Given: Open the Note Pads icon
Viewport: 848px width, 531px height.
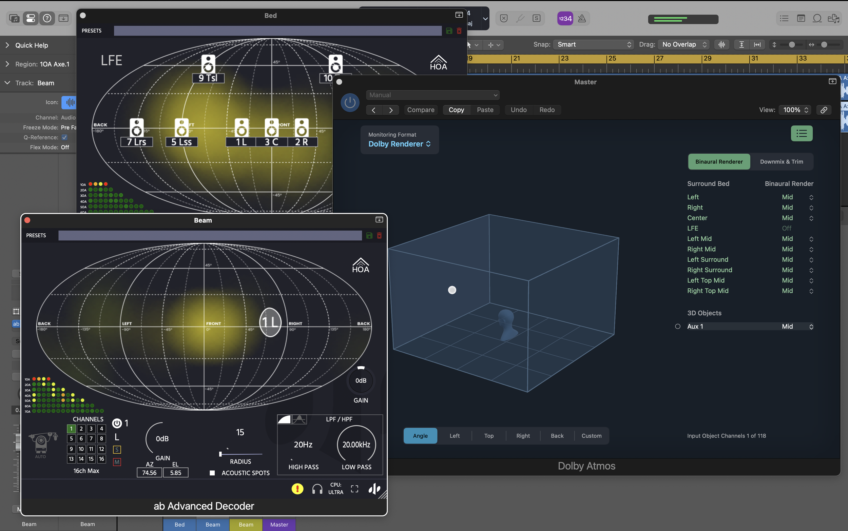Looking at the screenshot, I should click(x=801, y=18).
